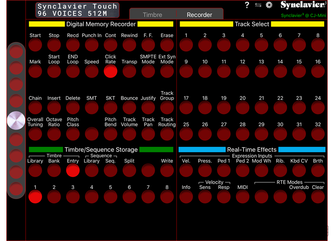334x241 pixels.
Task: Click the Rewind button
Action: (x=129, y=44)
